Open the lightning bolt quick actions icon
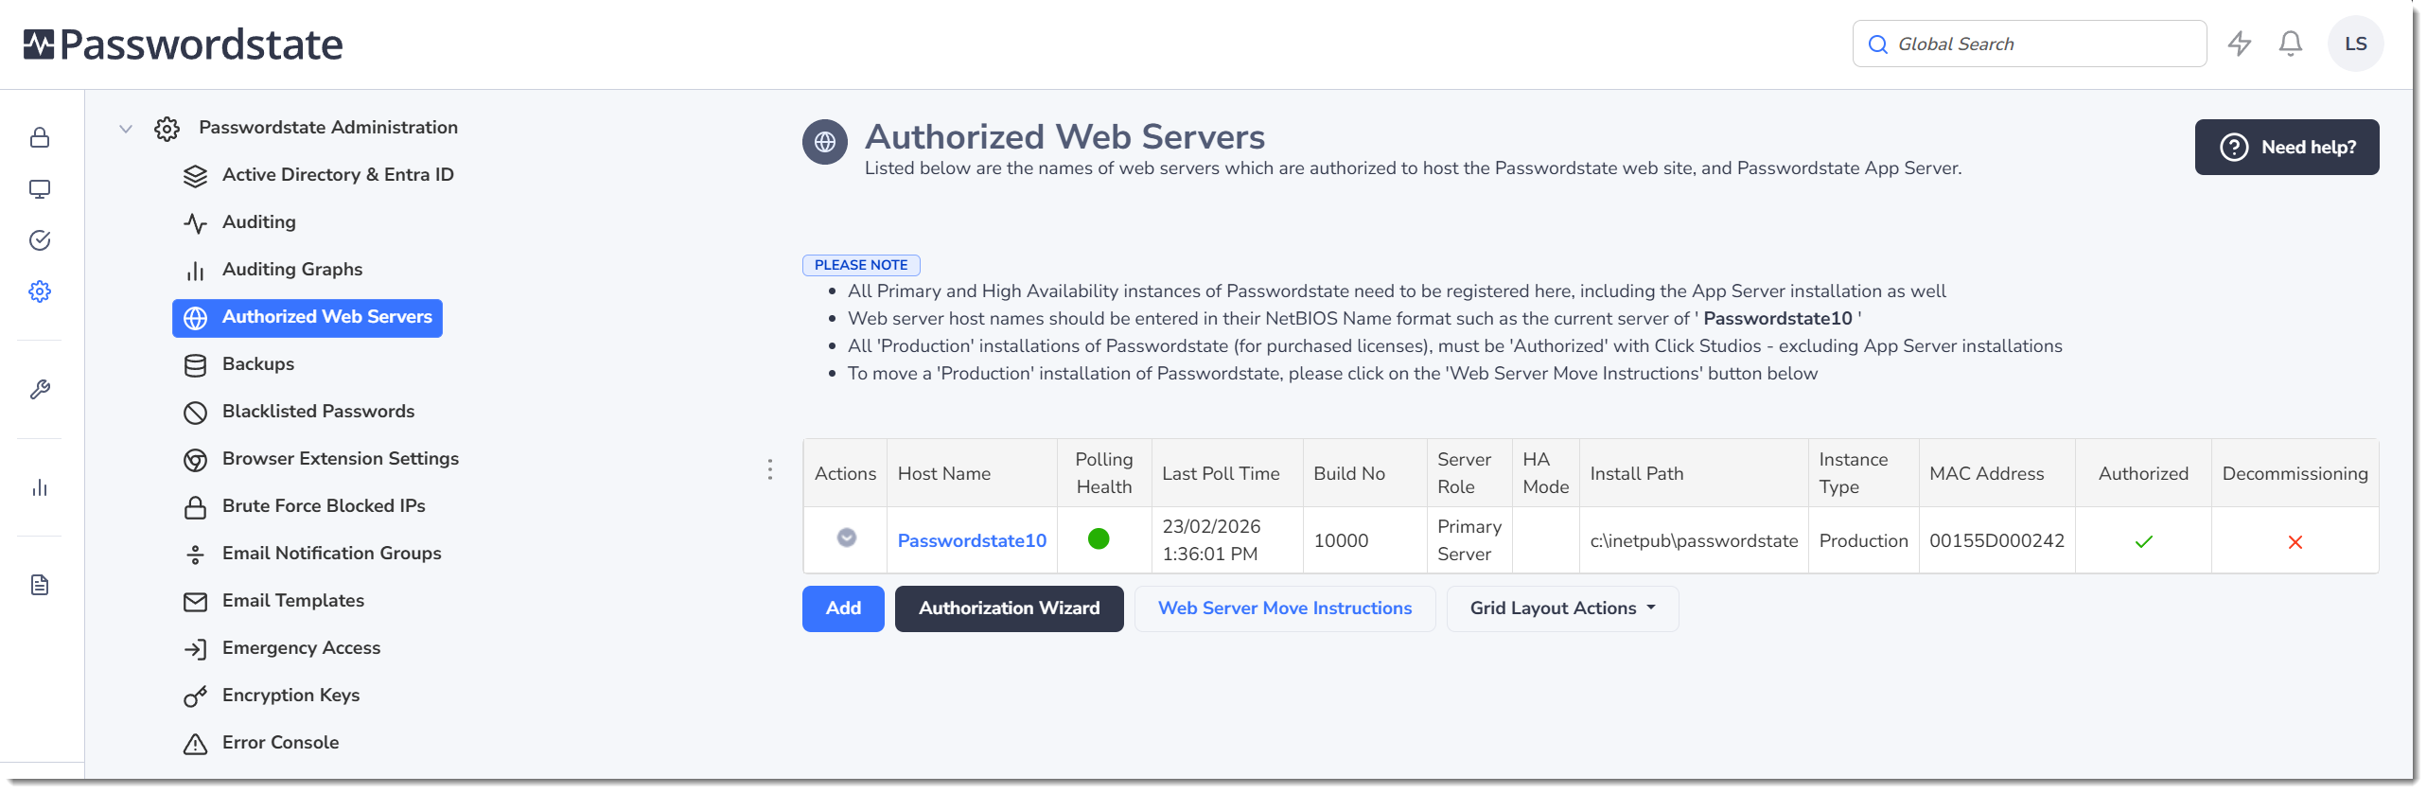The width and height of the screenshot is (2427, 793). (x=2239, y=44)
